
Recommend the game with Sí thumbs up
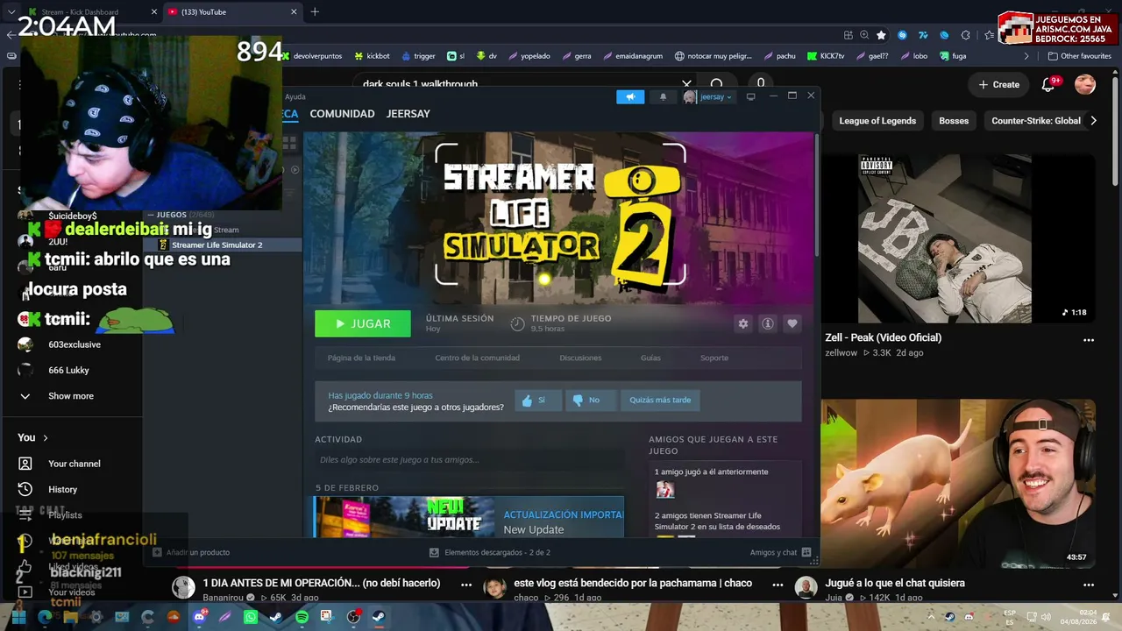coord(538,401)
